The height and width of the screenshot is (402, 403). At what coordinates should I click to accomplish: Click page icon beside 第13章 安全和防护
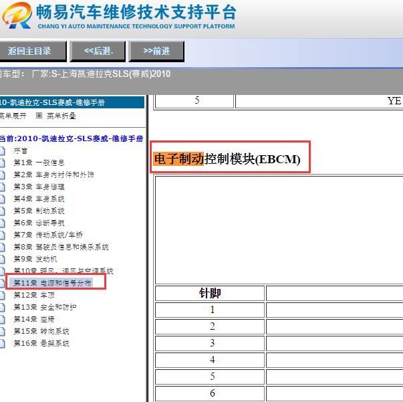2,307
